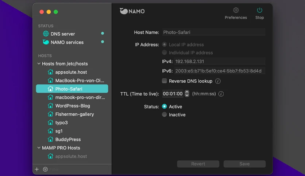Viewport: 305px width, 176px height.
Task: Click the yellow minimize window button
Action: tap(49, 12)
